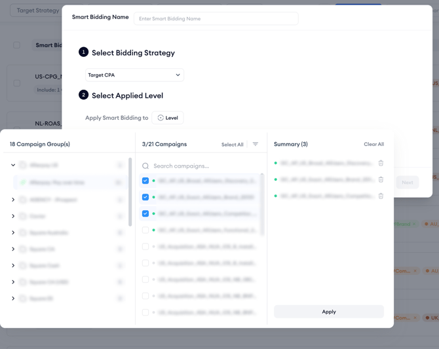Click Clear All in Summary
The width and height of the screenshot is (439, 349).
point(373,144)
